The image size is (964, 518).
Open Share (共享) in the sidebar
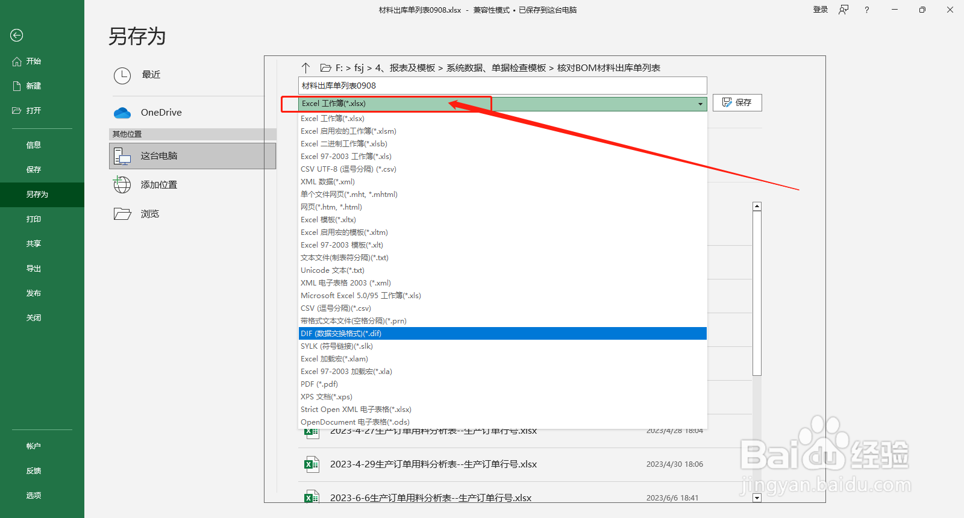pyautogui.click(x=42, y=244)
